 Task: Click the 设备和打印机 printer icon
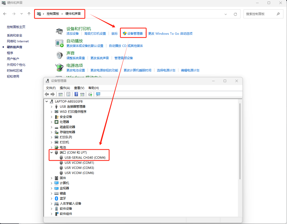(59, 31)
